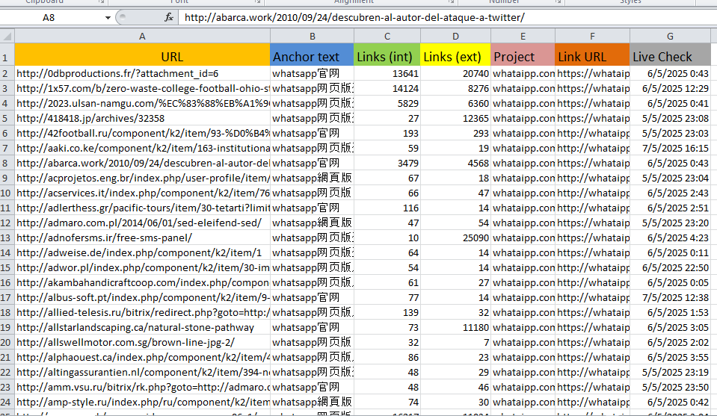This screenshot has width=717, height=416.
Task: Click cell with akambahandicraftcoop.com URL
Action: 142,282
